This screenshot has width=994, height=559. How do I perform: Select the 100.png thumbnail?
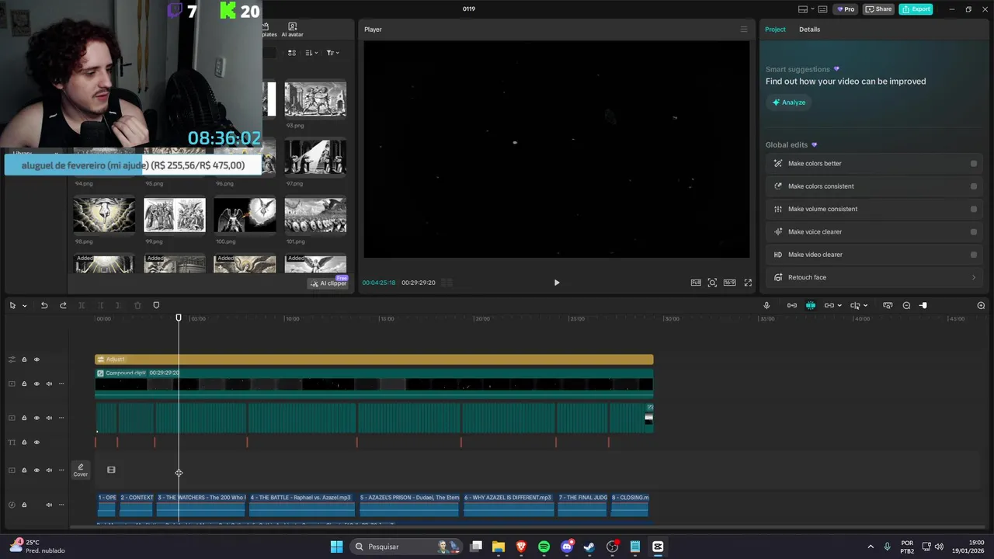[x=245, y=215]
